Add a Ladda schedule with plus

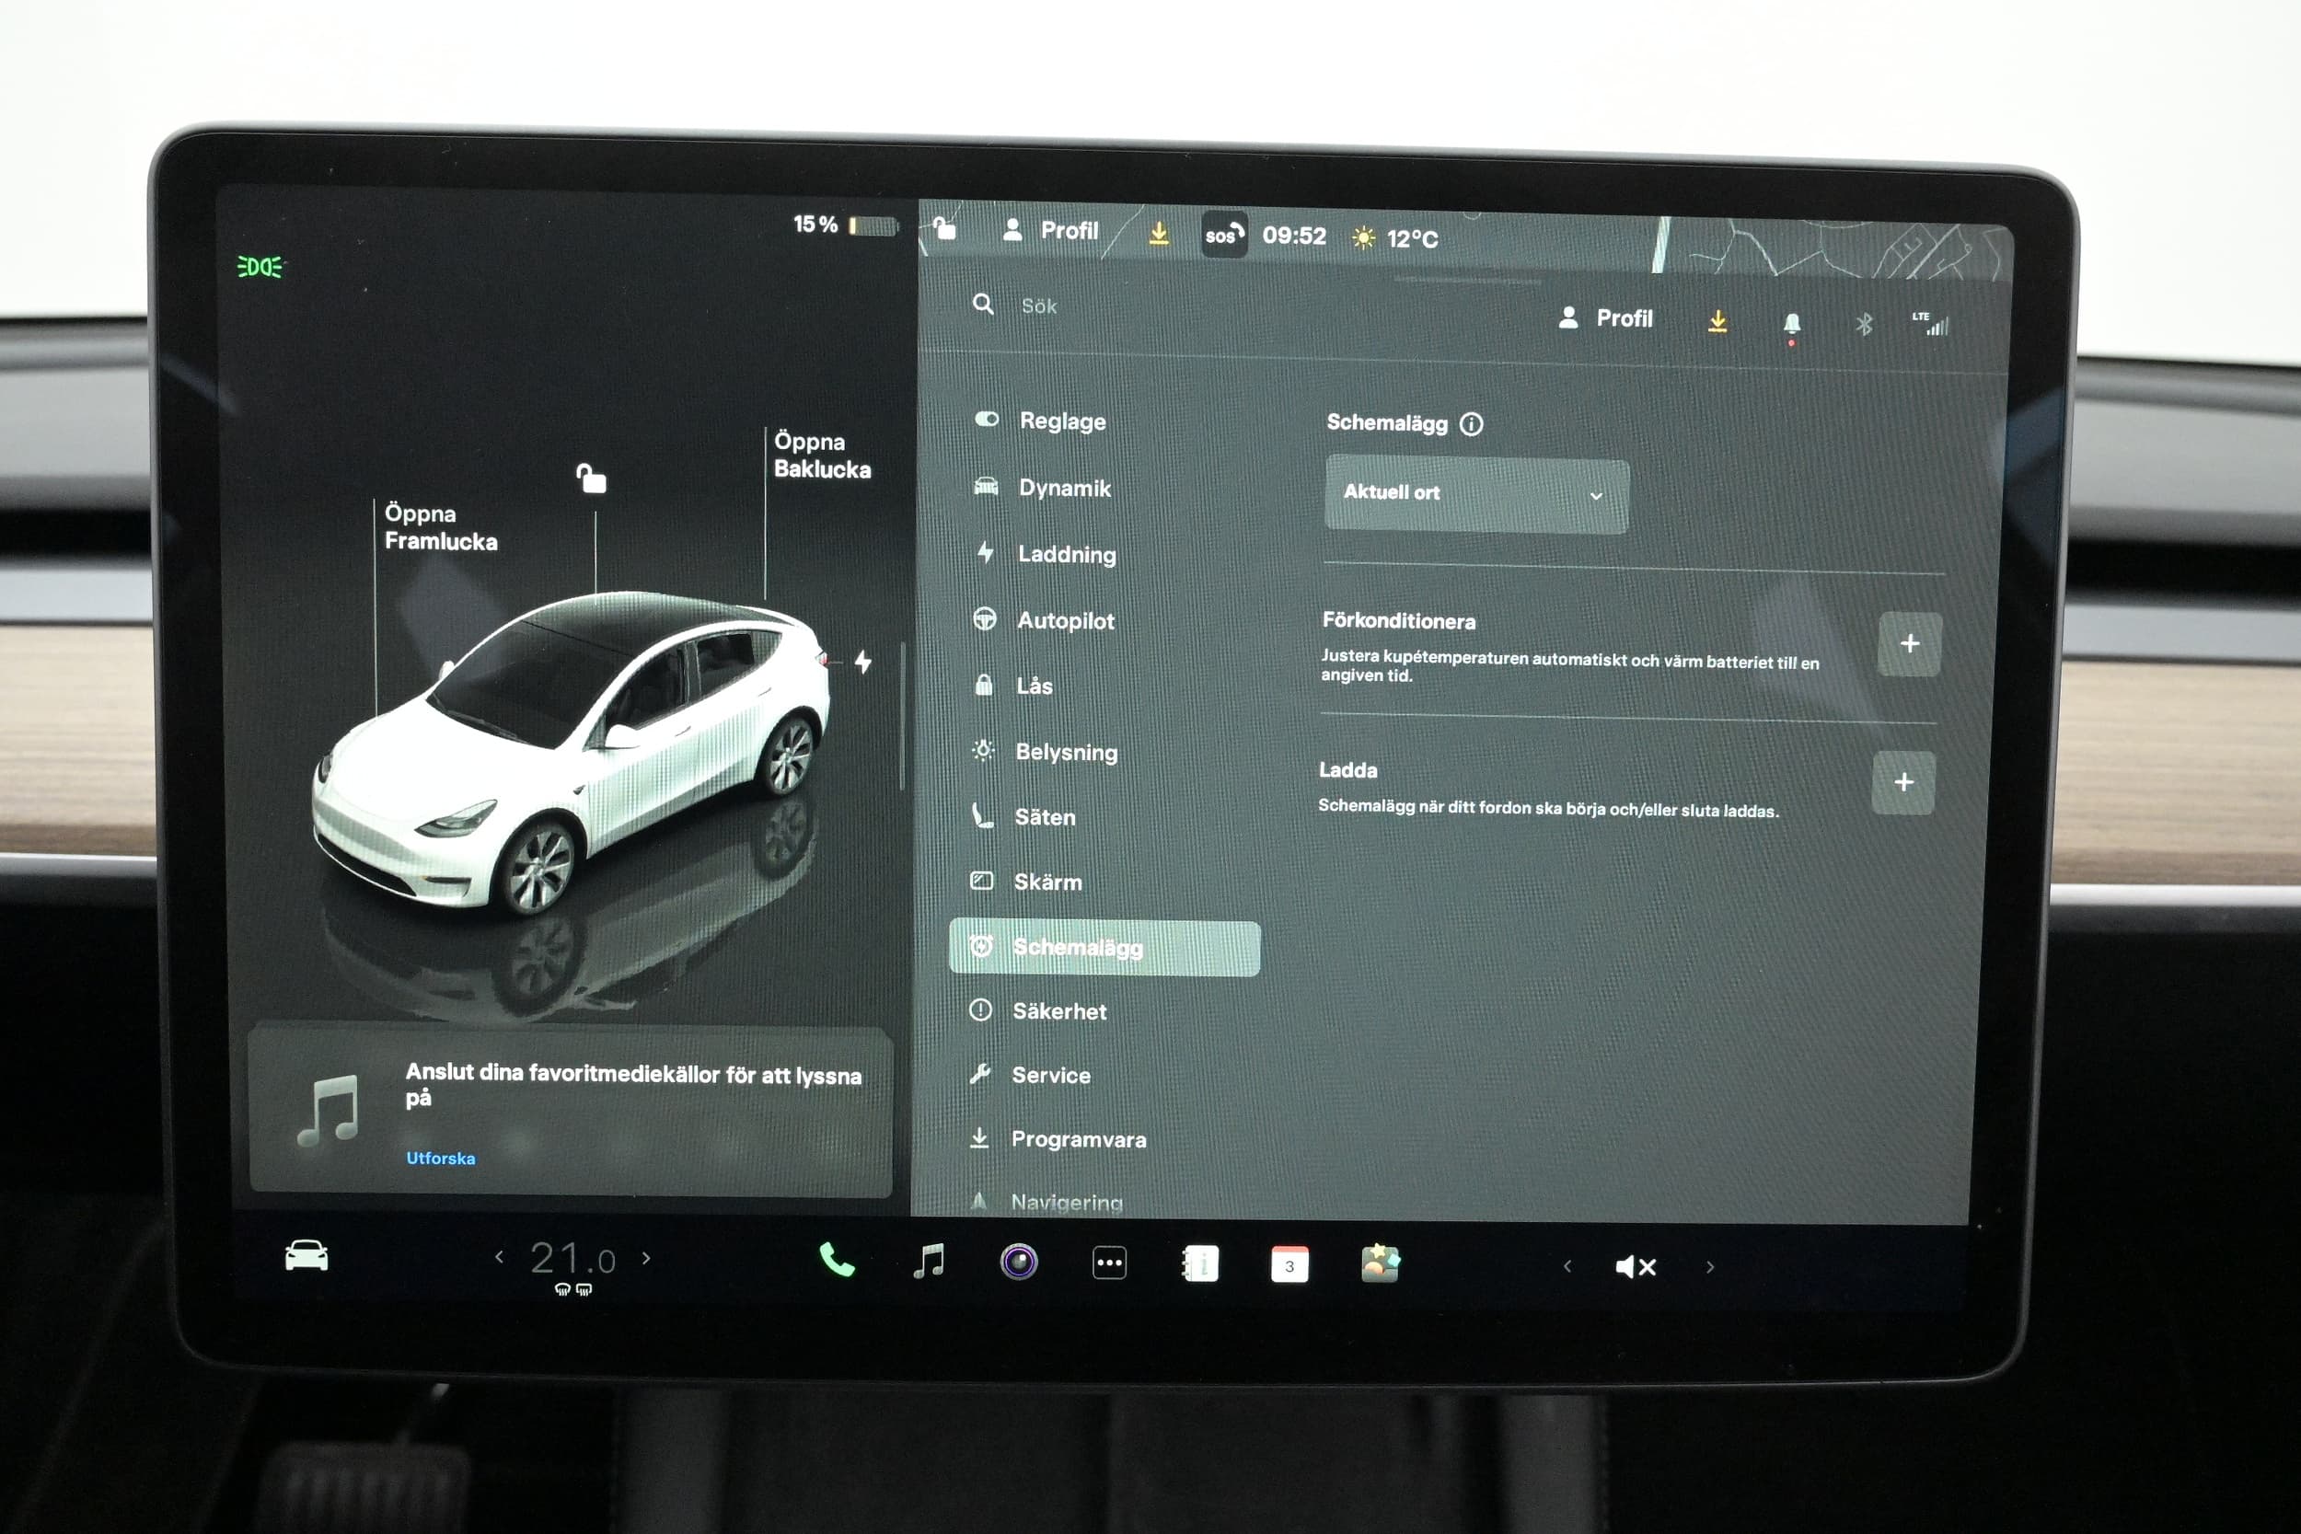click(1902, 781)
